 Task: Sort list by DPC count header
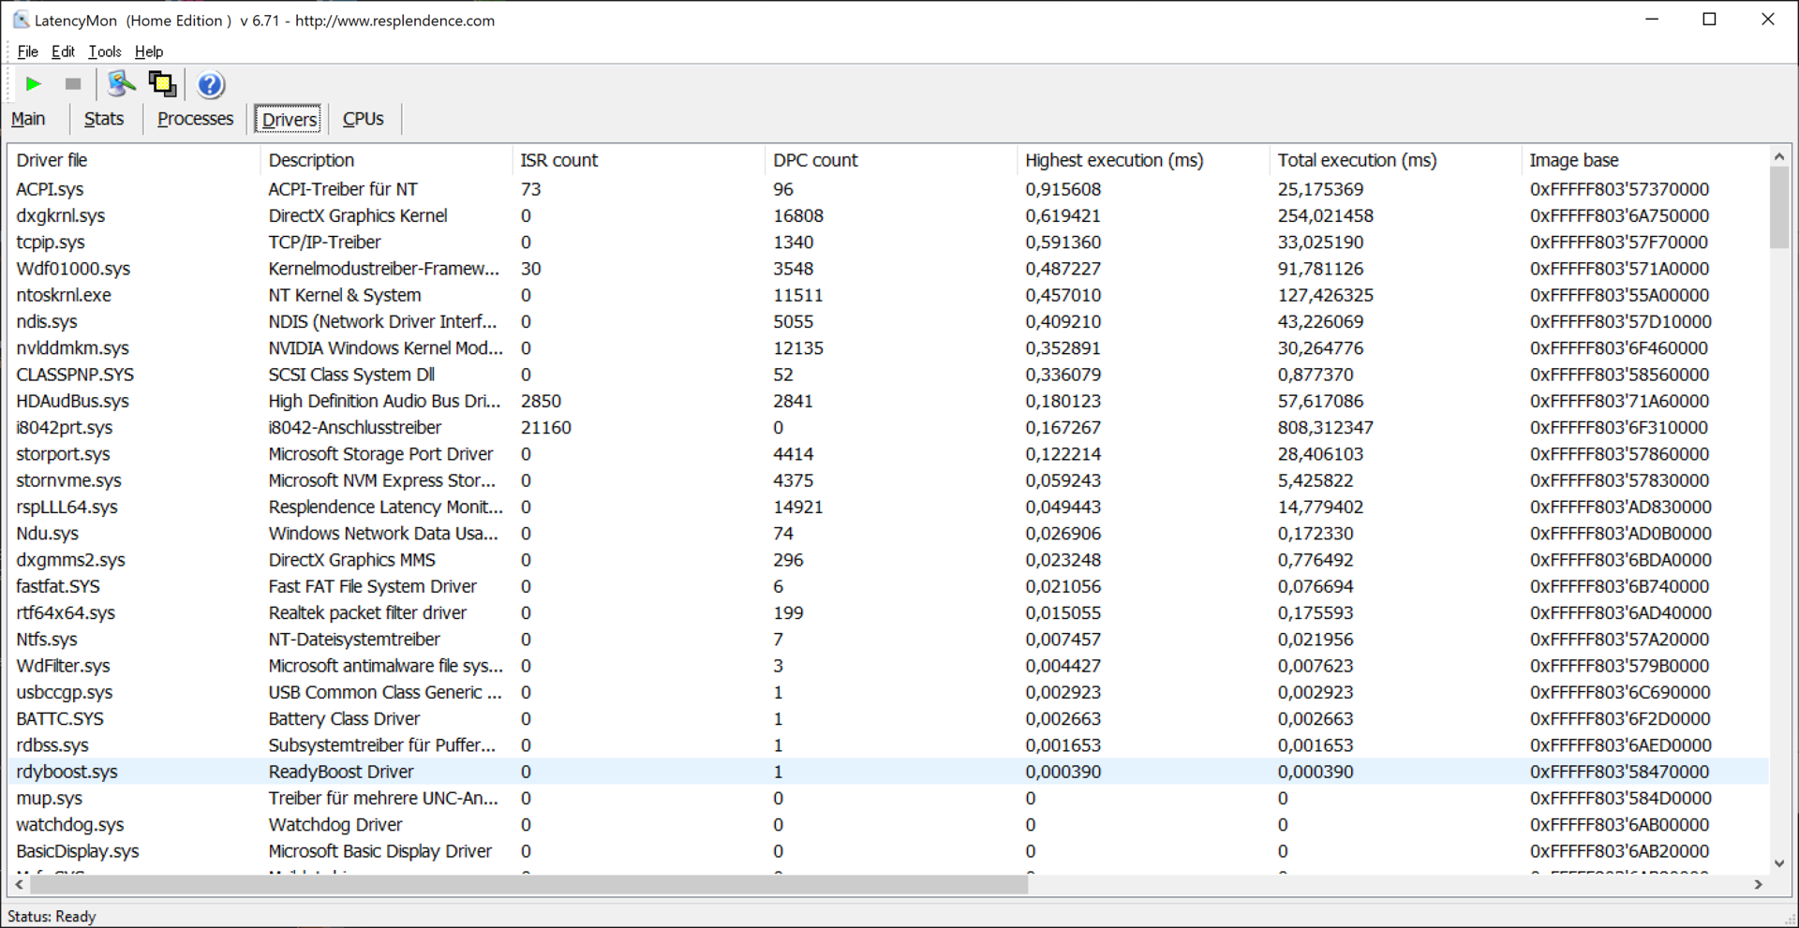tap(814, 160)
